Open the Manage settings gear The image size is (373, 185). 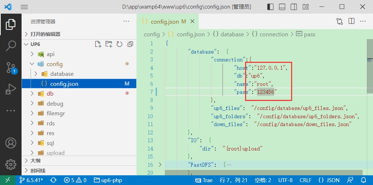click(11, 164)
